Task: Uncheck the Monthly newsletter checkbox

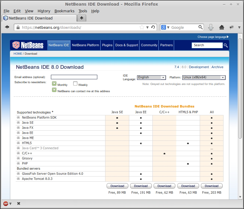Action: pos(54,84)
